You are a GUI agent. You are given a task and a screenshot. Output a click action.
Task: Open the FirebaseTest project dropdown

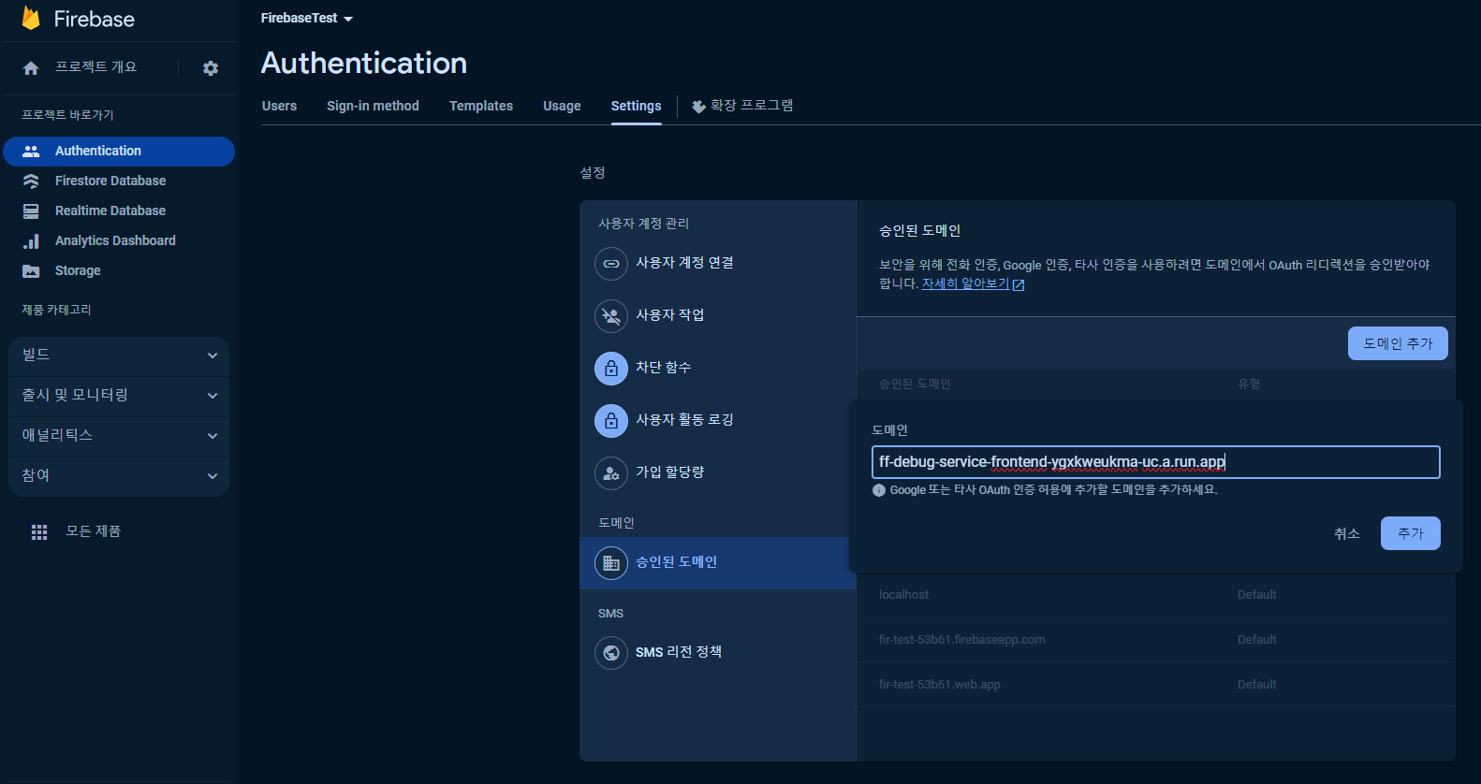coord(307,18)
